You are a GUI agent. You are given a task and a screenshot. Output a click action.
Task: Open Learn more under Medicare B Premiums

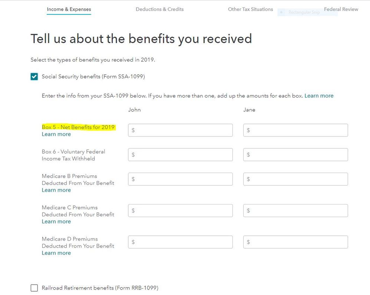pyautogui.click(x=56, y=190)
